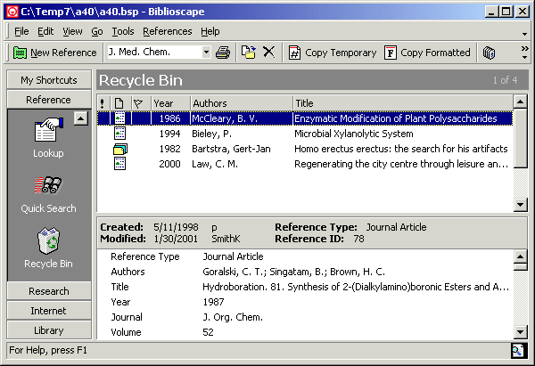Open the Library bar group
The height and width of the screenshot is (366, 535).
coord(49,330)
